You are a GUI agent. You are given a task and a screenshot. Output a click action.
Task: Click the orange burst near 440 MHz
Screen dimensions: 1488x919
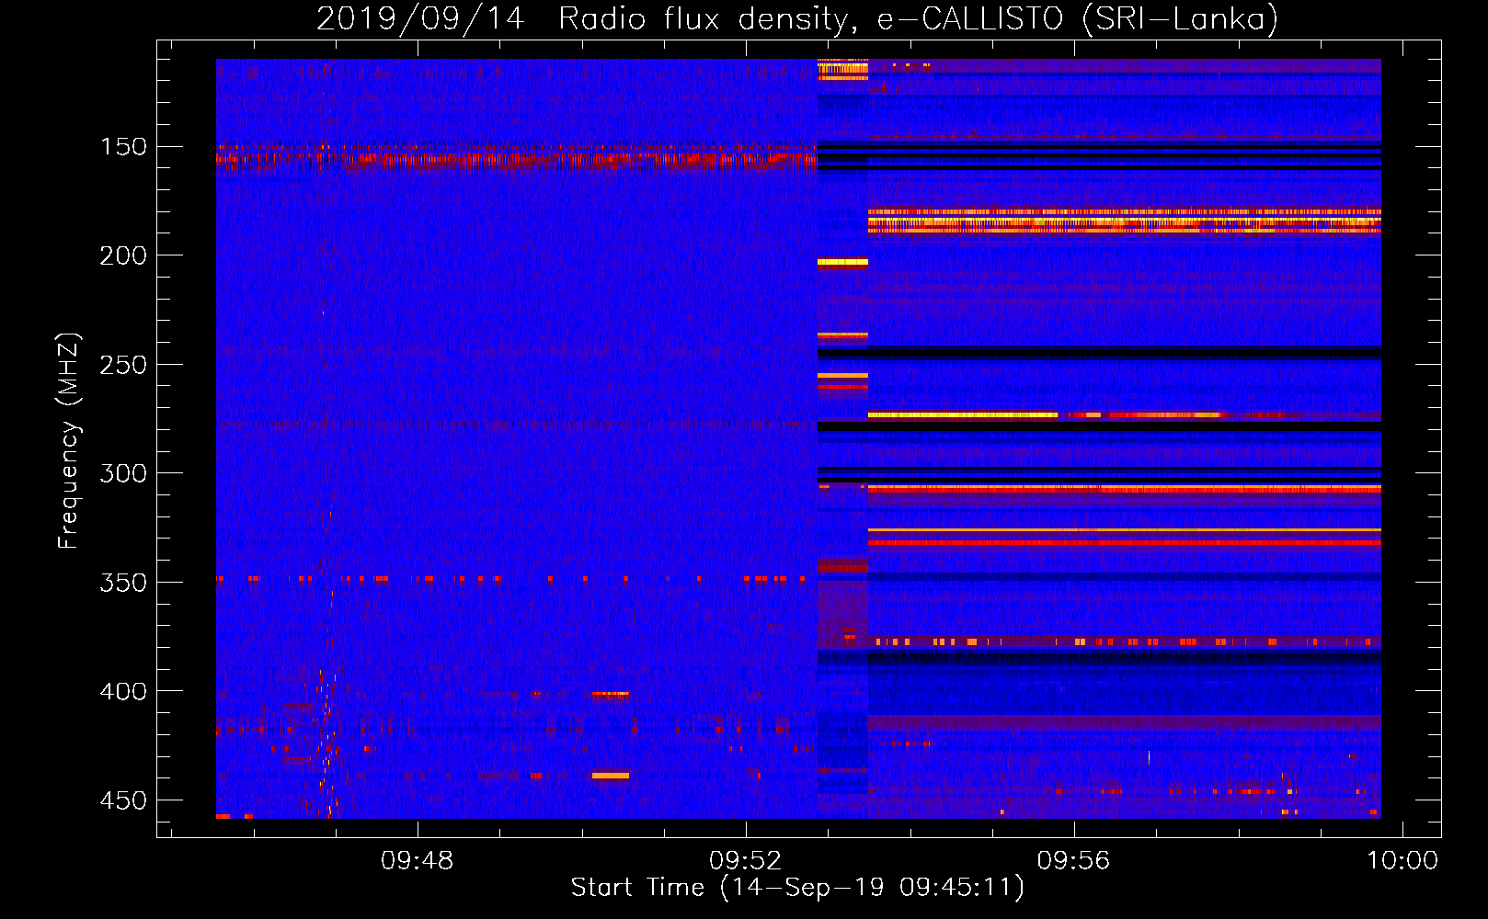click(x=611, y=776)
